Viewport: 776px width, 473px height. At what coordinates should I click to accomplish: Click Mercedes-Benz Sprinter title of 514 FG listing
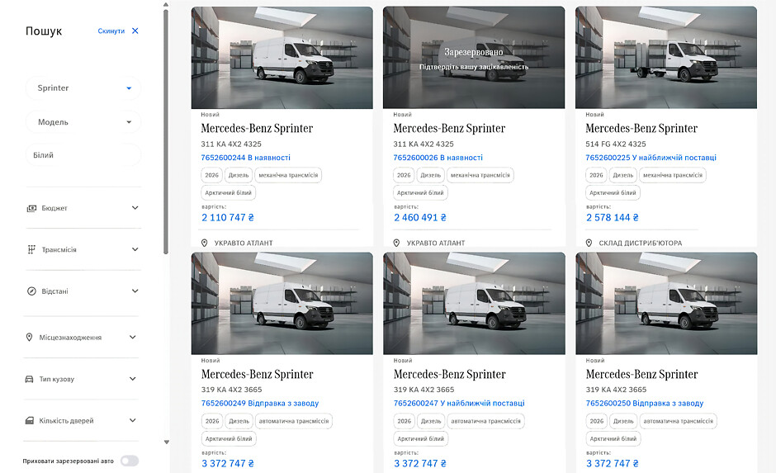(641, 128)
